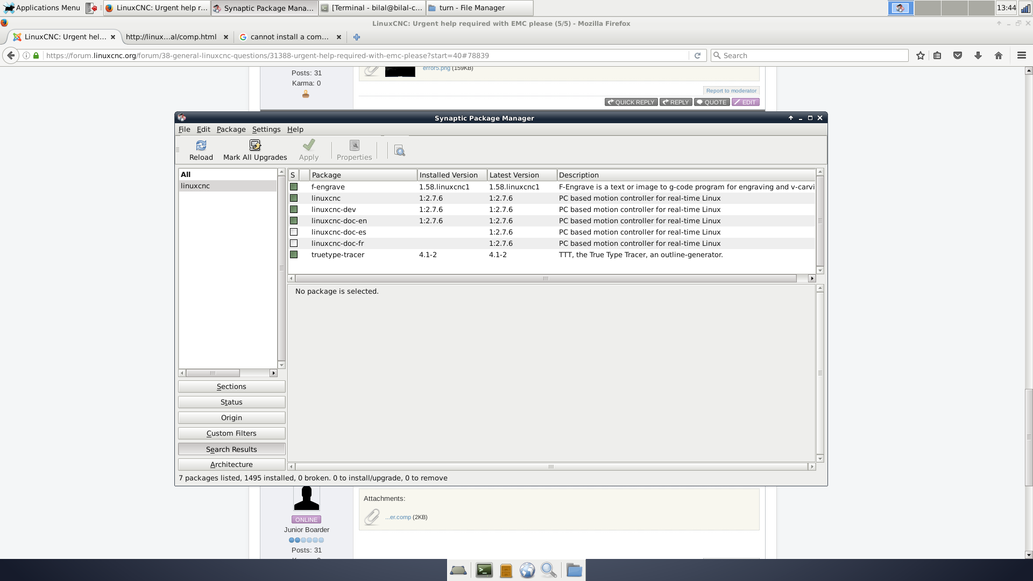Click the site info icon in URL bar
Screen dimensions: 1033x581
coord(26,55)
